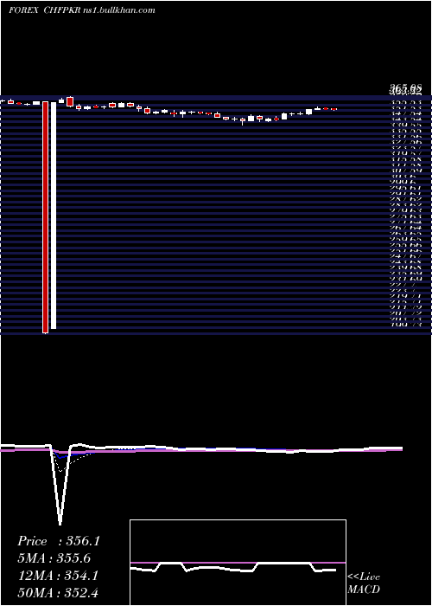This screenshot has width=432, height=606.
Task: Click the '<<Live MACD' label
Action: (364, 583)
